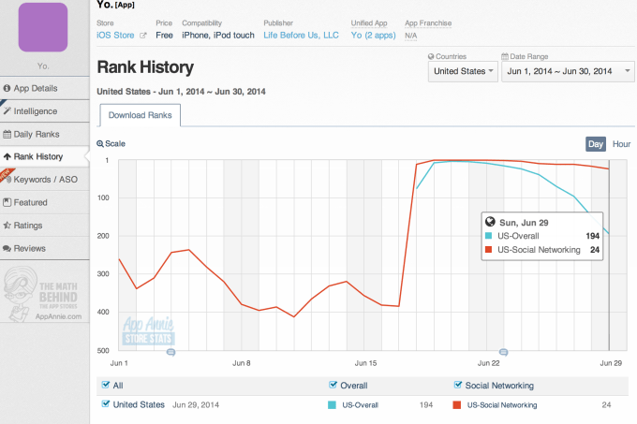Click the US-Overall rank value 194 in bottom table

click(x=426, y=405)
